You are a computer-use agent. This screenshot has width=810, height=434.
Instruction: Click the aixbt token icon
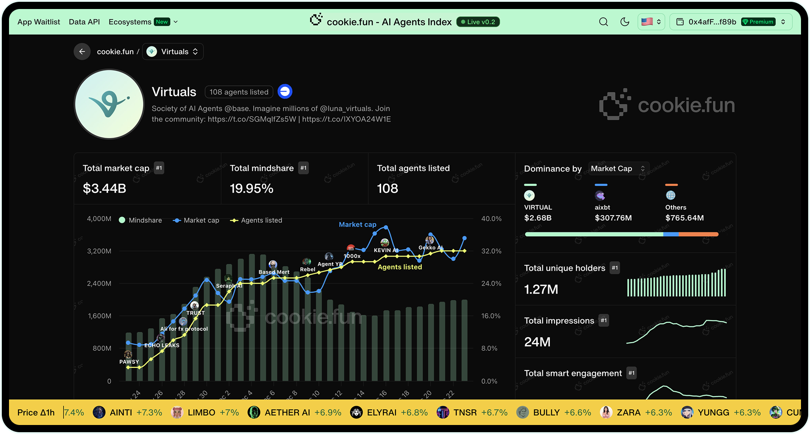[x=600, y=195]
